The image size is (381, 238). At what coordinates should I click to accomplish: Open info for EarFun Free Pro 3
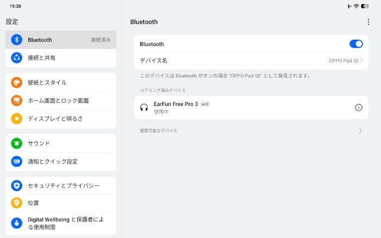(x=358, y=108)
